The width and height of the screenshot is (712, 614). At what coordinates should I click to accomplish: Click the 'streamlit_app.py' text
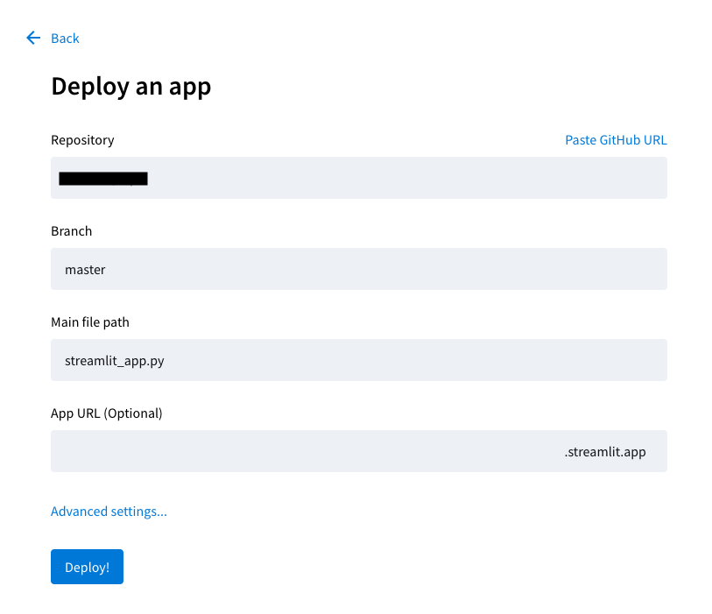[x=114, y=361]
